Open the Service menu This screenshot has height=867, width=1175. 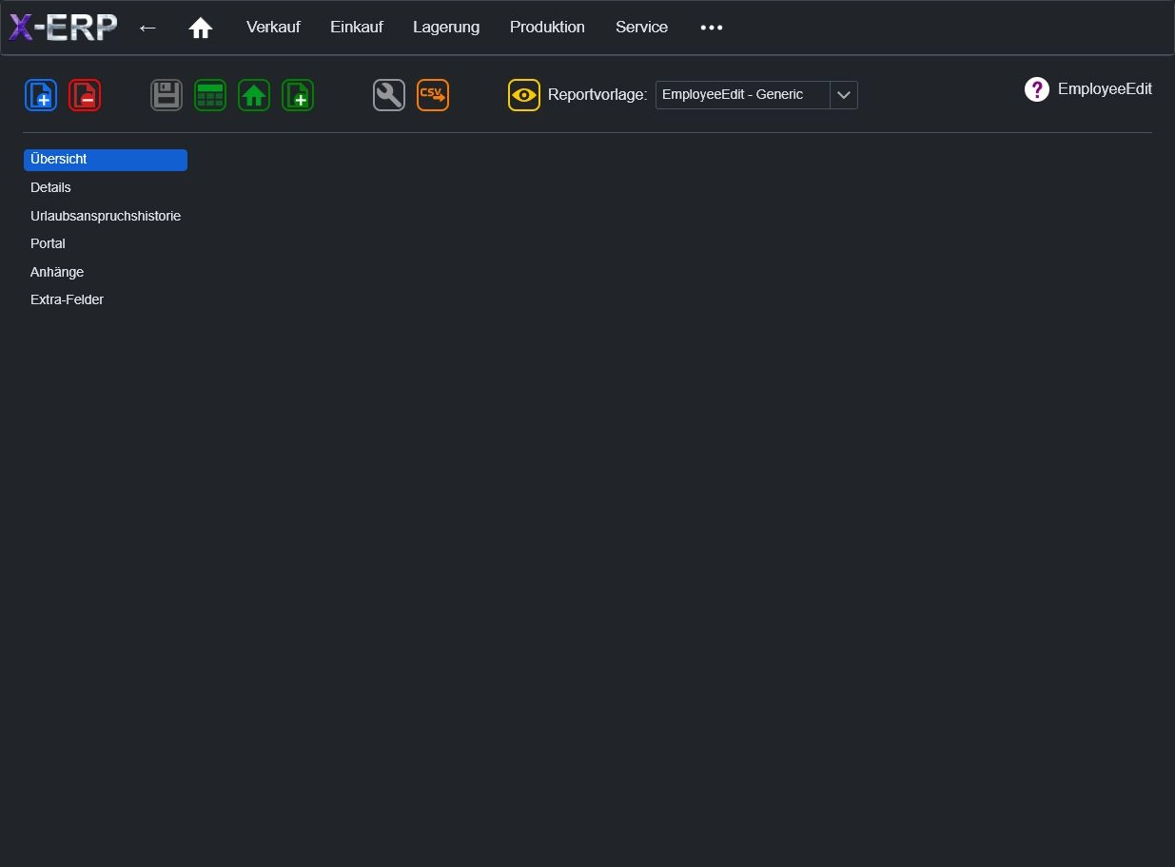(641, 28)
